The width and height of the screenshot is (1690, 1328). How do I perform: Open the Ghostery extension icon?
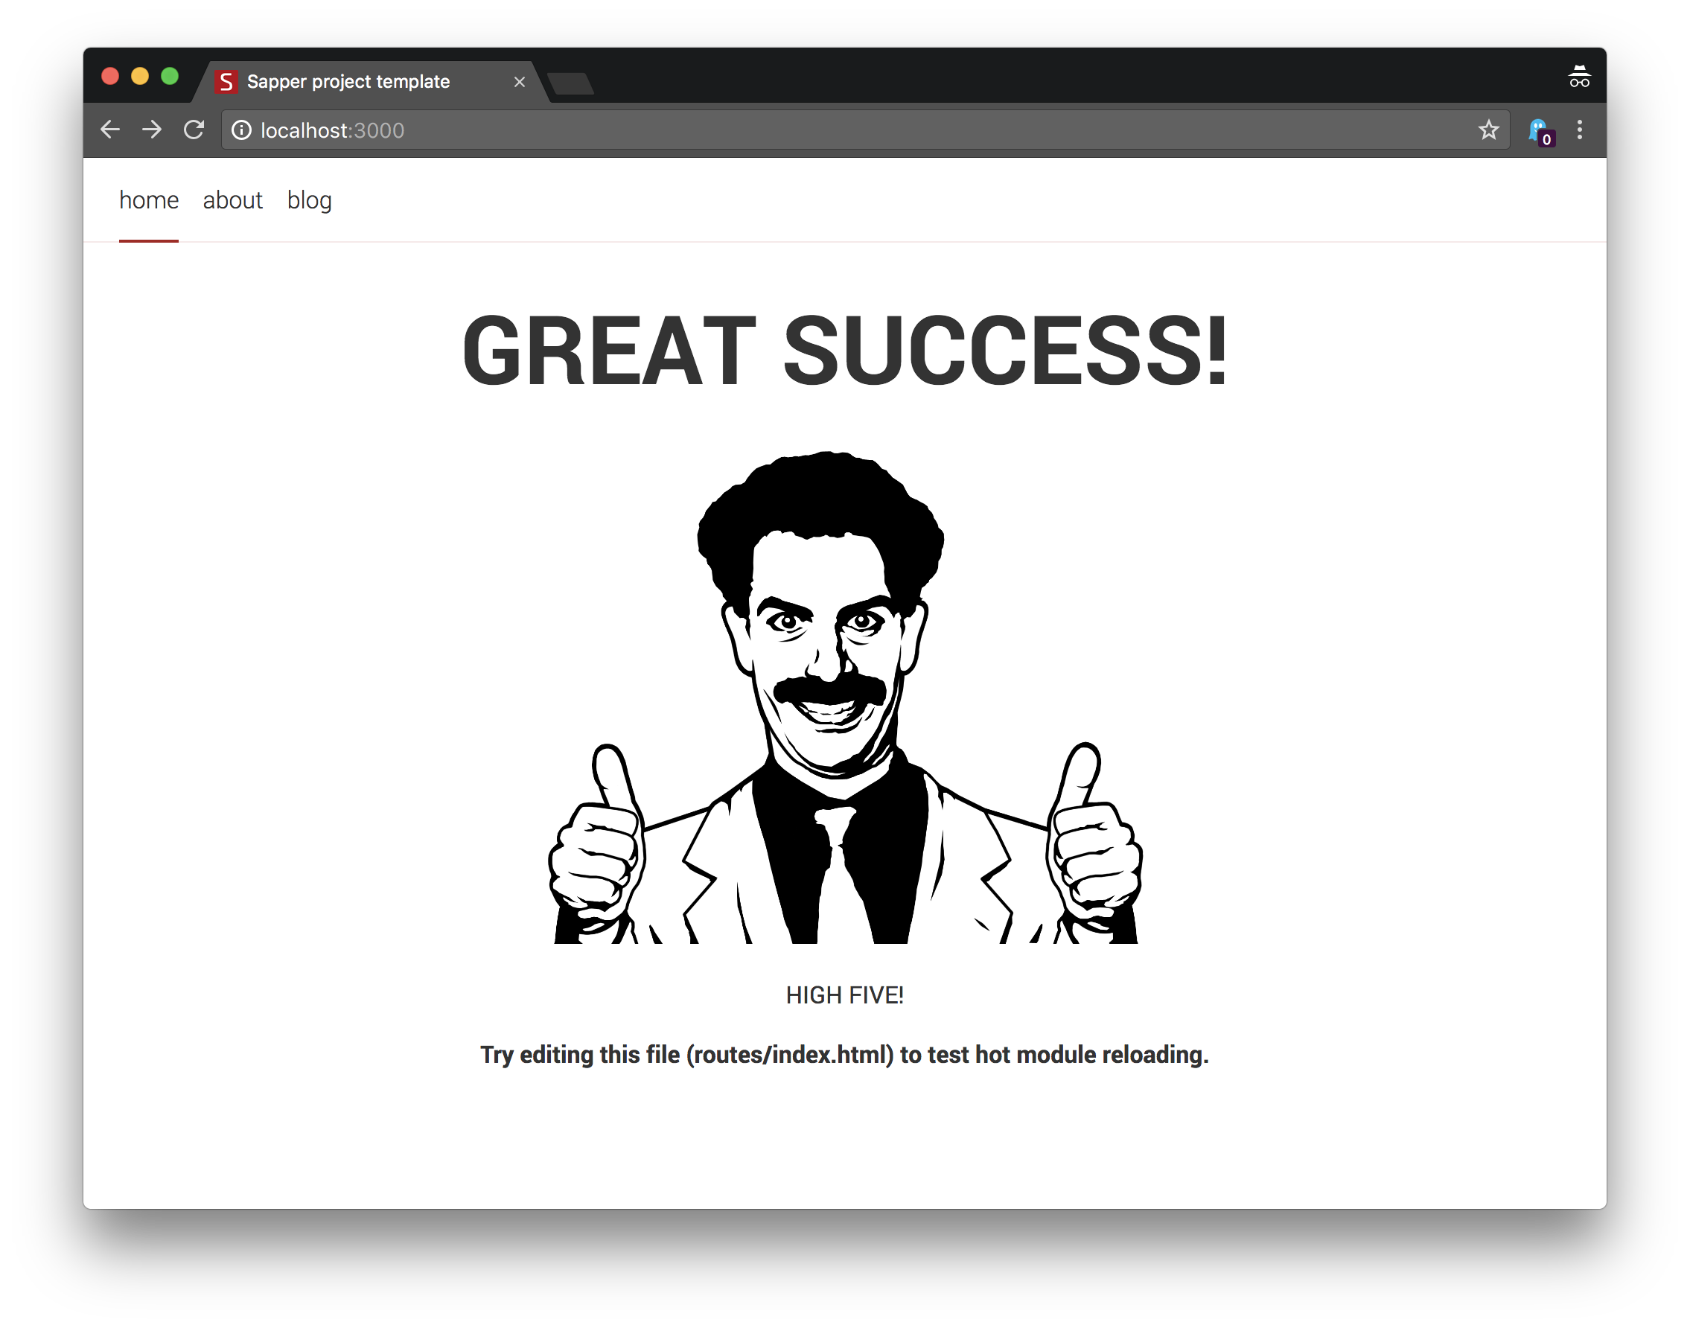coord(1540,132)
